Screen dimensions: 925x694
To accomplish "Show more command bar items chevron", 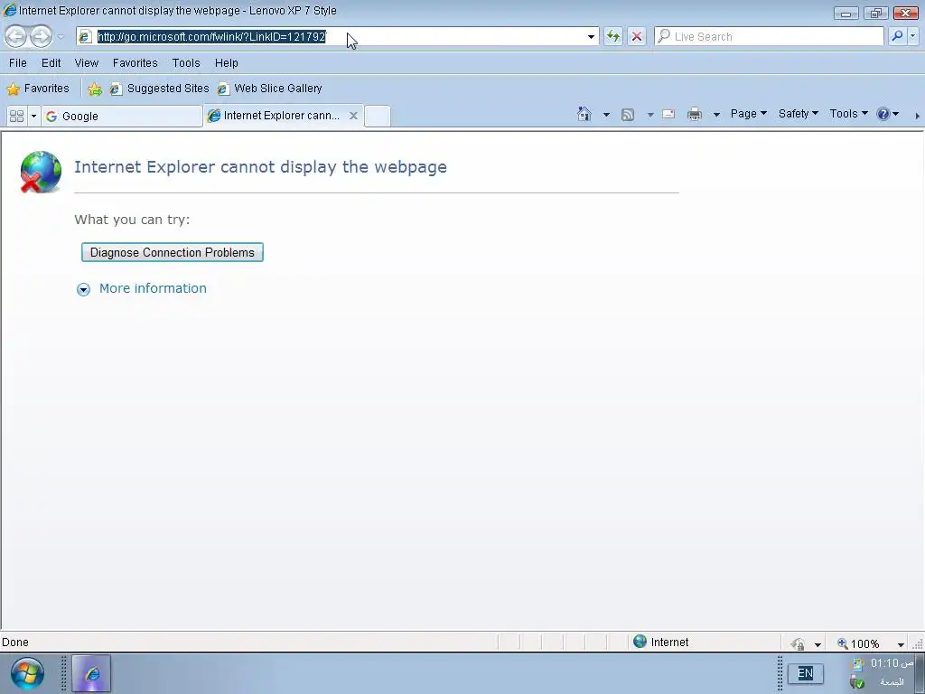I will pyautogui.click(x=918, y=116).
